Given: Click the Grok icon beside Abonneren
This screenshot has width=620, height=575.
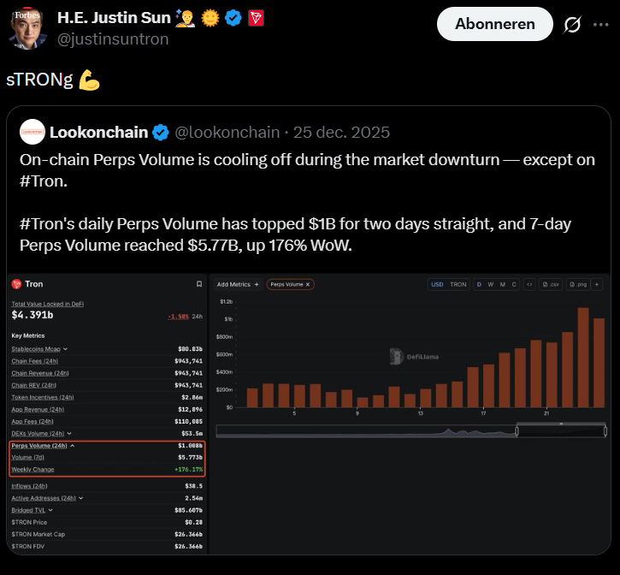Looking at the screenshot, I should (572, 26).
